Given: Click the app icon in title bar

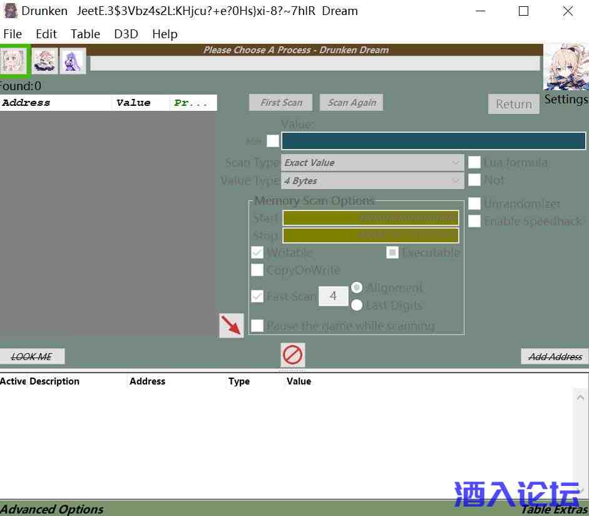Looking at the screenshot, I should 10,11.
